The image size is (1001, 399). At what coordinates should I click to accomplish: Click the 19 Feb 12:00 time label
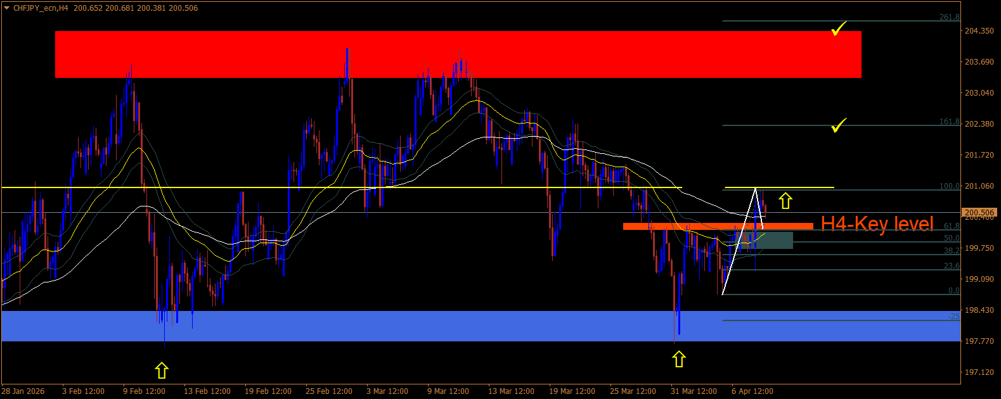[268, 391]
